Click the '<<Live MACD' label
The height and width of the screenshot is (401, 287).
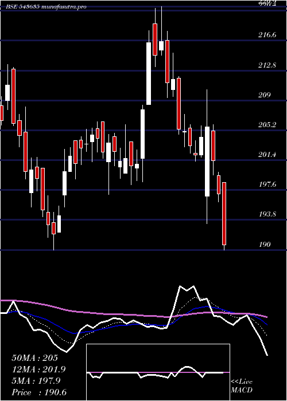tap(242, 386)
